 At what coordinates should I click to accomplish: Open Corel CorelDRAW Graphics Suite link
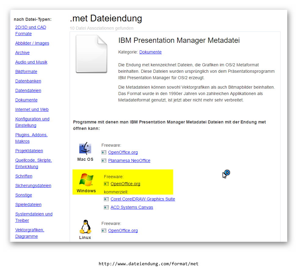click(143, 199)
